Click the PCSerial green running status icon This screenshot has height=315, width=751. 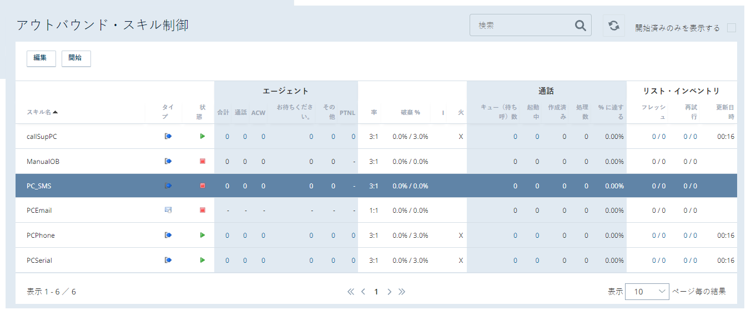tap(203, 260)
